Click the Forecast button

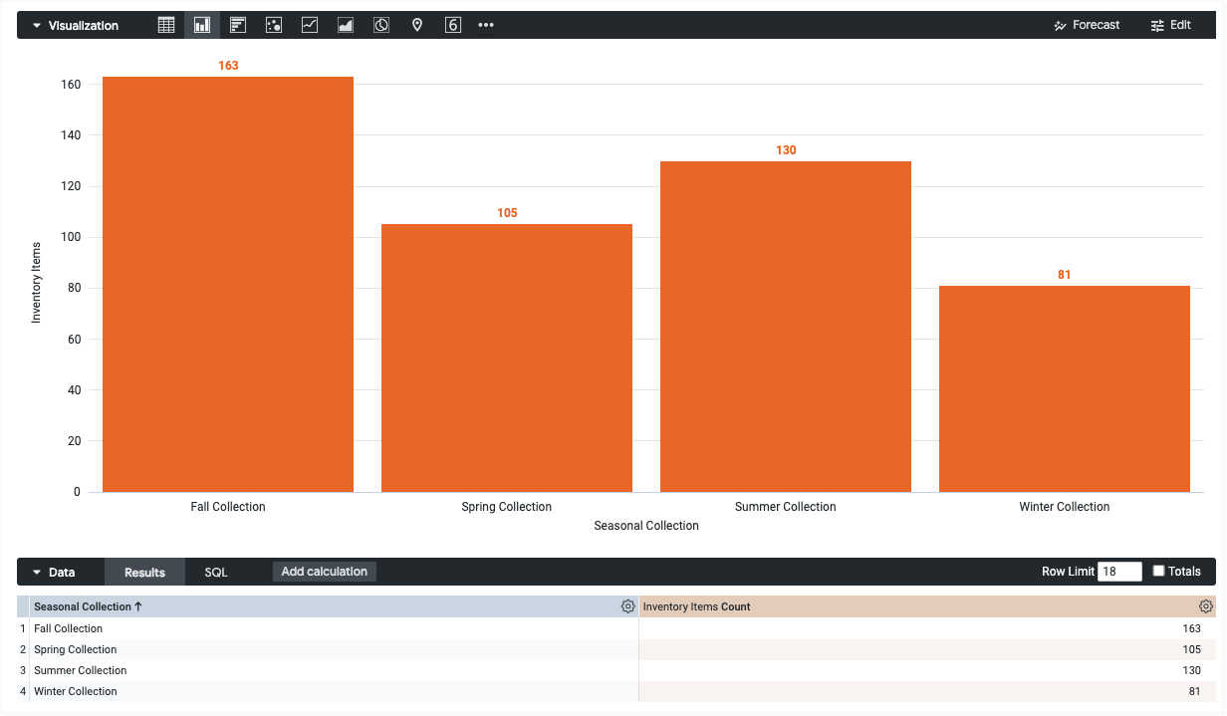[1087, 24]
